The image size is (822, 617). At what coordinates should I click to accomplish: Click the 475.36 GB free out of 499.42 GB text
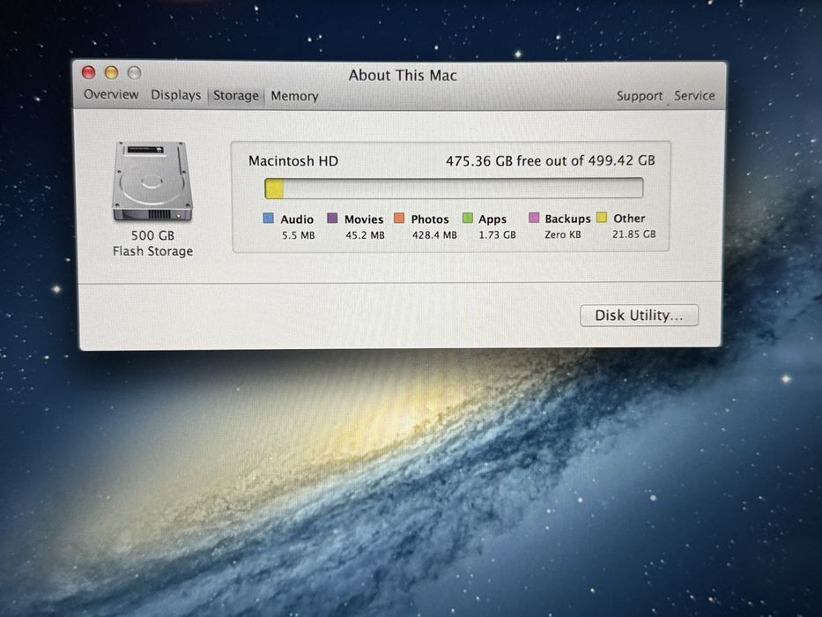pyautogui.click(x=551, y=160)
